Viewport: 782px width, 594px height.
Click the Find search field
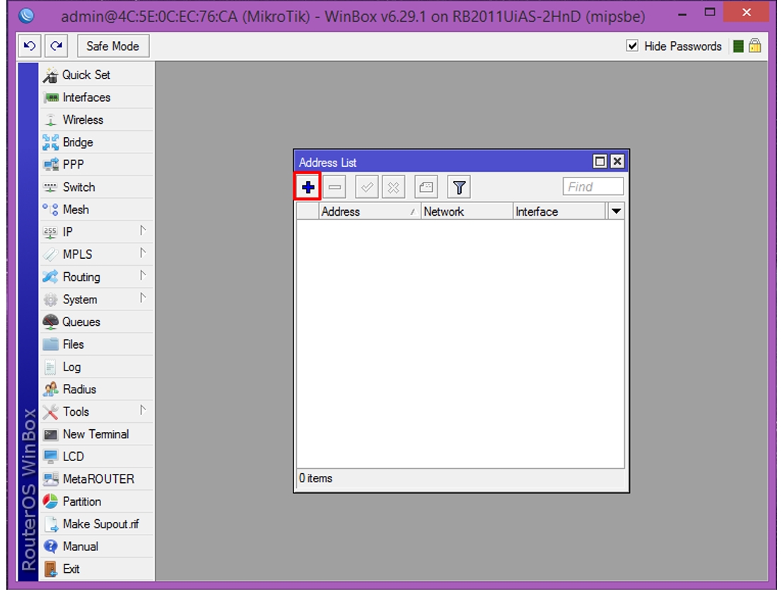click(x=593, y=187)
